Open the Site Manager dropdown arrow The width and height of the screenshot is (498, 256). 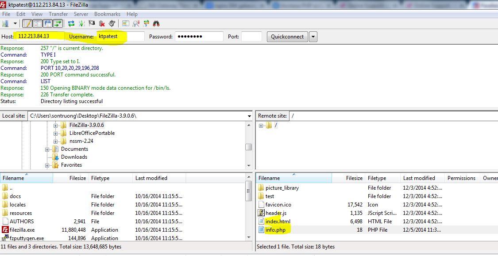[x=15, y=23]
